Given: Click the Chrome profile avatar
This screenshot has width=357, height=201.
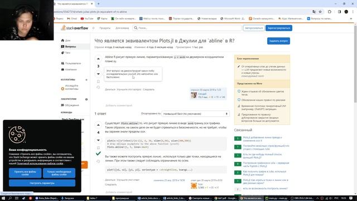Looking at the screenshot, I should pos(346,12).
